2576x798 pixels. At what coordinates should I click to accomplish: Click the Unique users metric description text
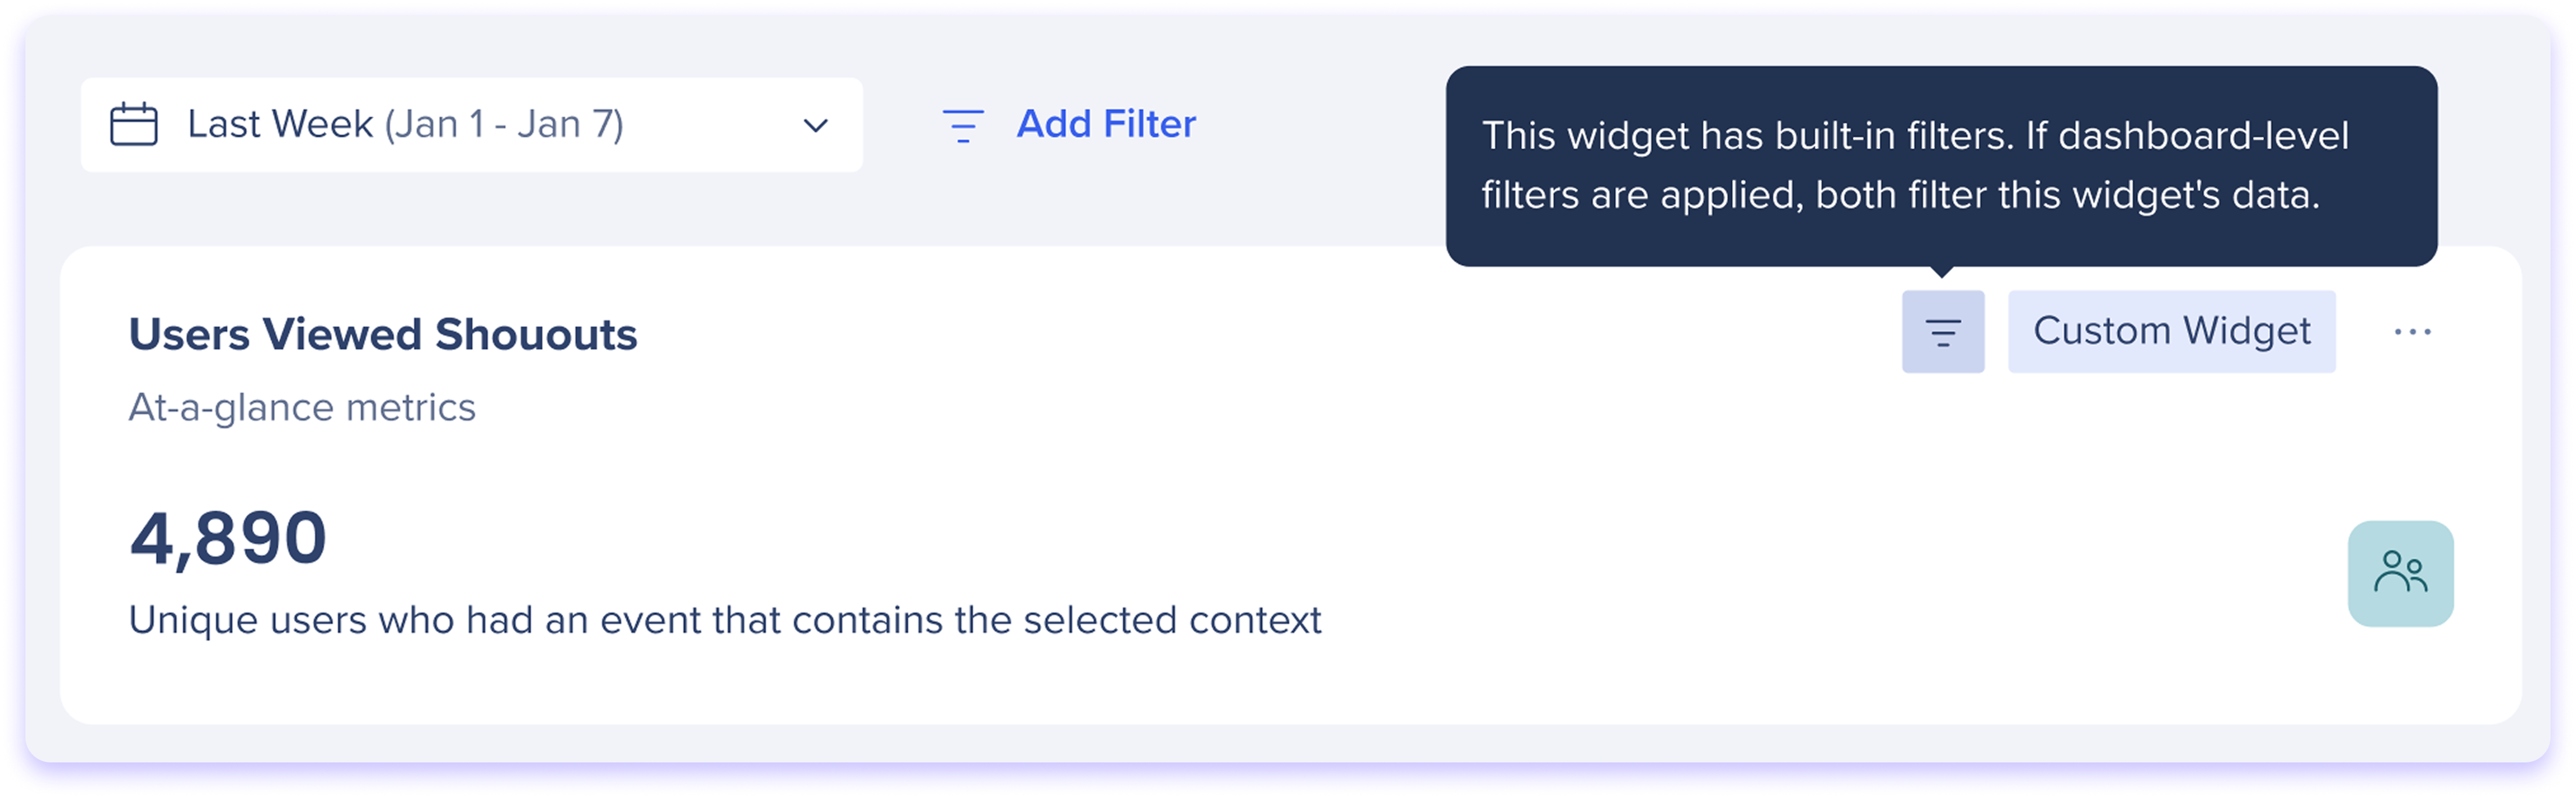(725, 621)
